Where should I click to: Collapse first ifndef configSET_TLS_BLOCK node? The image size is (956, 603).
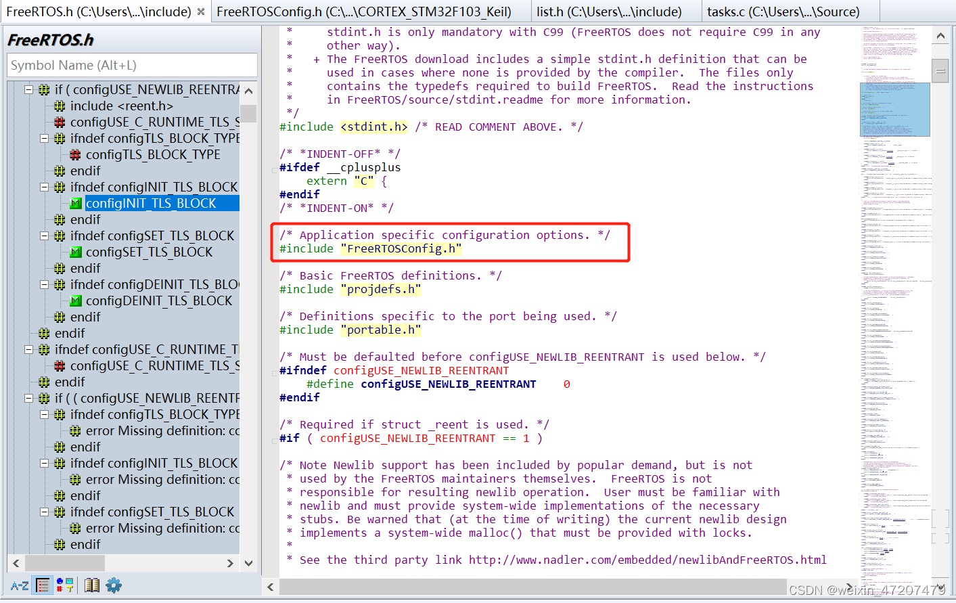click(x=44, y=236)
